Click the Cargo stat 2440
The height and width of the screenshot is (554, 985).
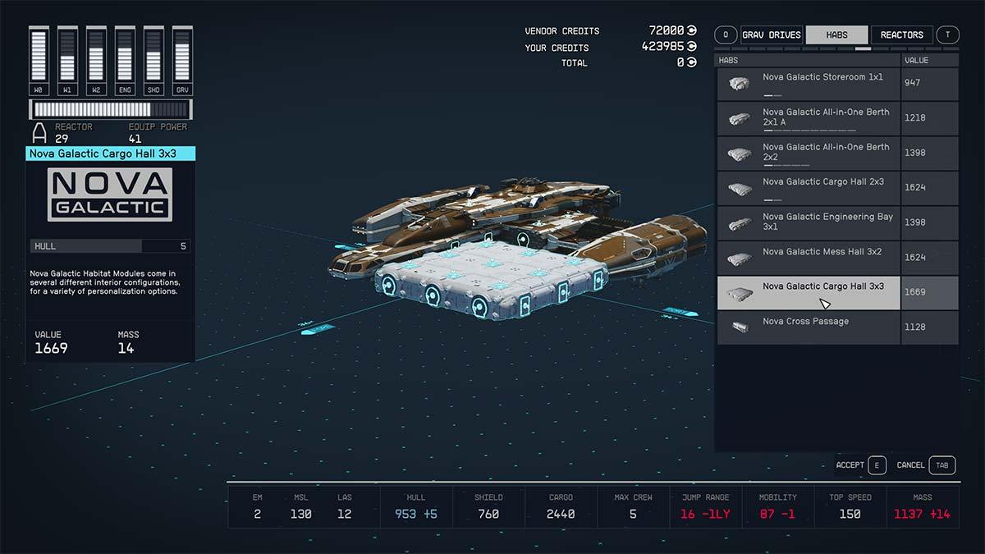[561, 514]
